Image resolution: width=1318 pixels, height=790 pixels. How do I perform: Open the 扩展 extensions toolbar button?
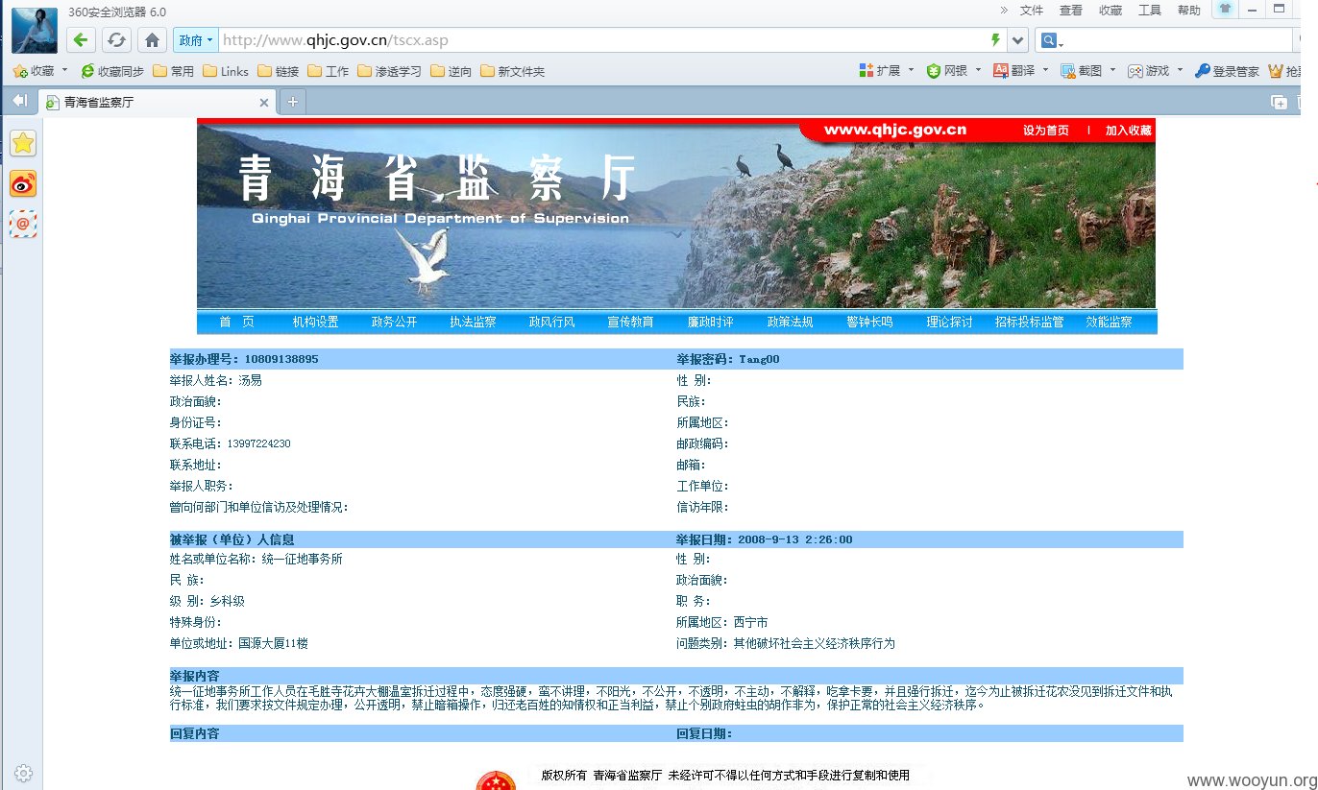(x=880, y=71)
